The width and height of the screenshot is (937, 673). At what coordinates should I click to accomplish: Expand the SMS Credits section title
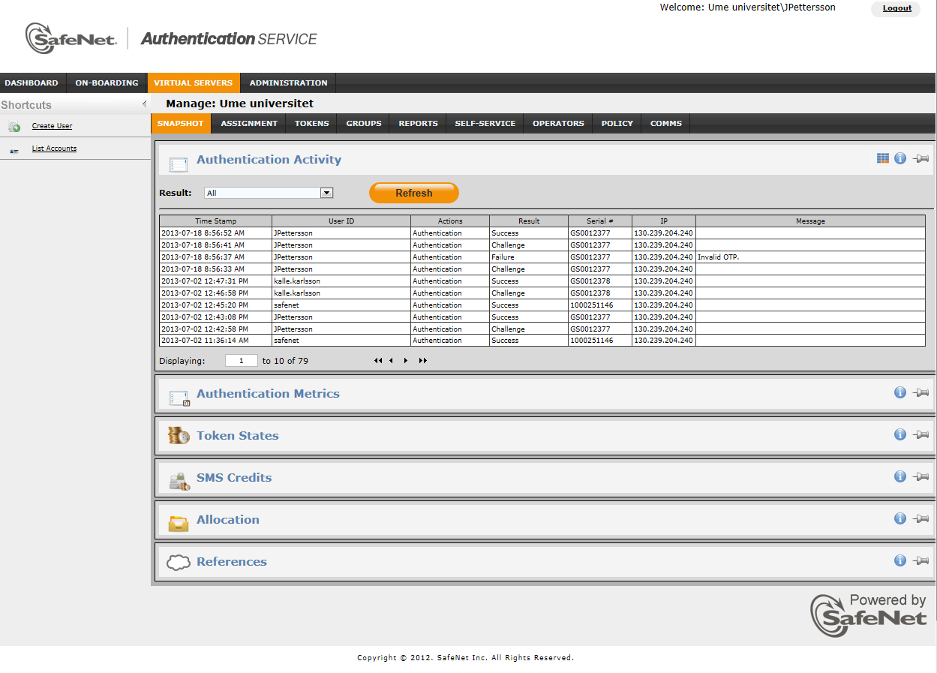click(x=234, y=477)
